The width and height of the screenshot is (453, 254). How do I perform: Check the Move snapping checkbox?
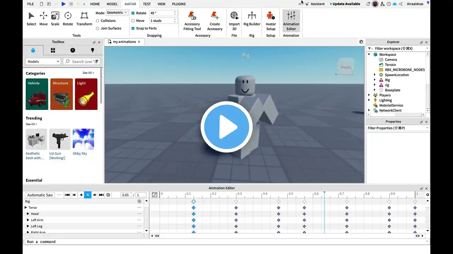point(133,21)
